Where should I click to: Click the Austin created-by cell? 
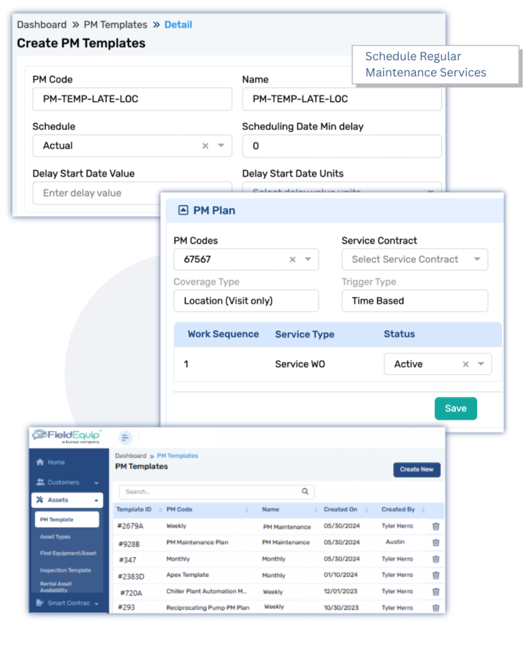[395, 542]
